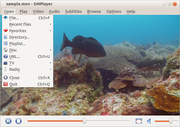Open the Subtitles menu

click(73, 11)
